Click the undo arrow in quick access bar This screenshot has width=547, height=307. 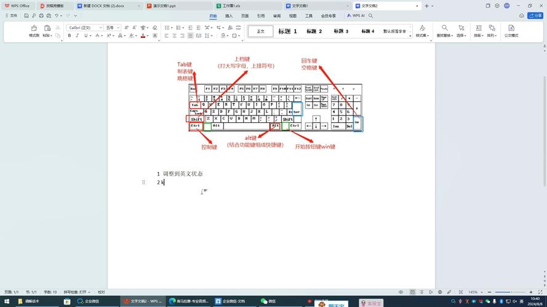[x=57, y=15]
